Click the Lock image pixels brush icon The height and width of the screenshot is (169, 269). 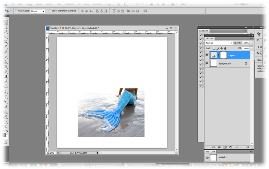(x=218, y=48)
